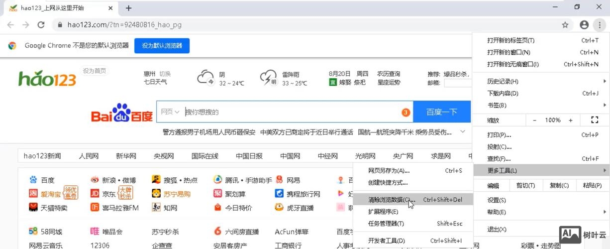Click the browser forward arrow
The image size is (610, 249).
pos(25,25)
